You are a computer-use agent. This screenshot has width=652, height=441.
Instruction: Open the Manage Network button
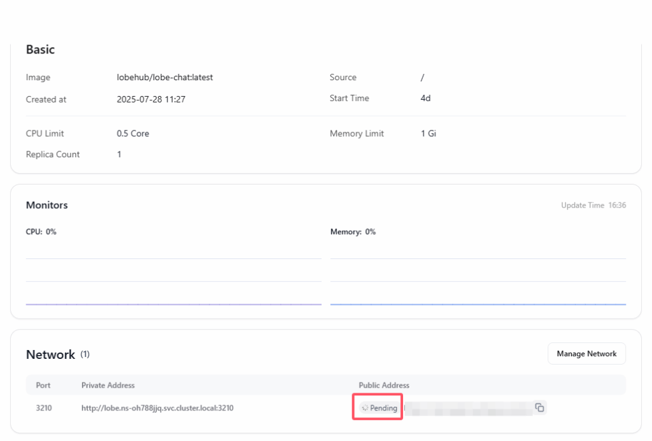point(586,354)
